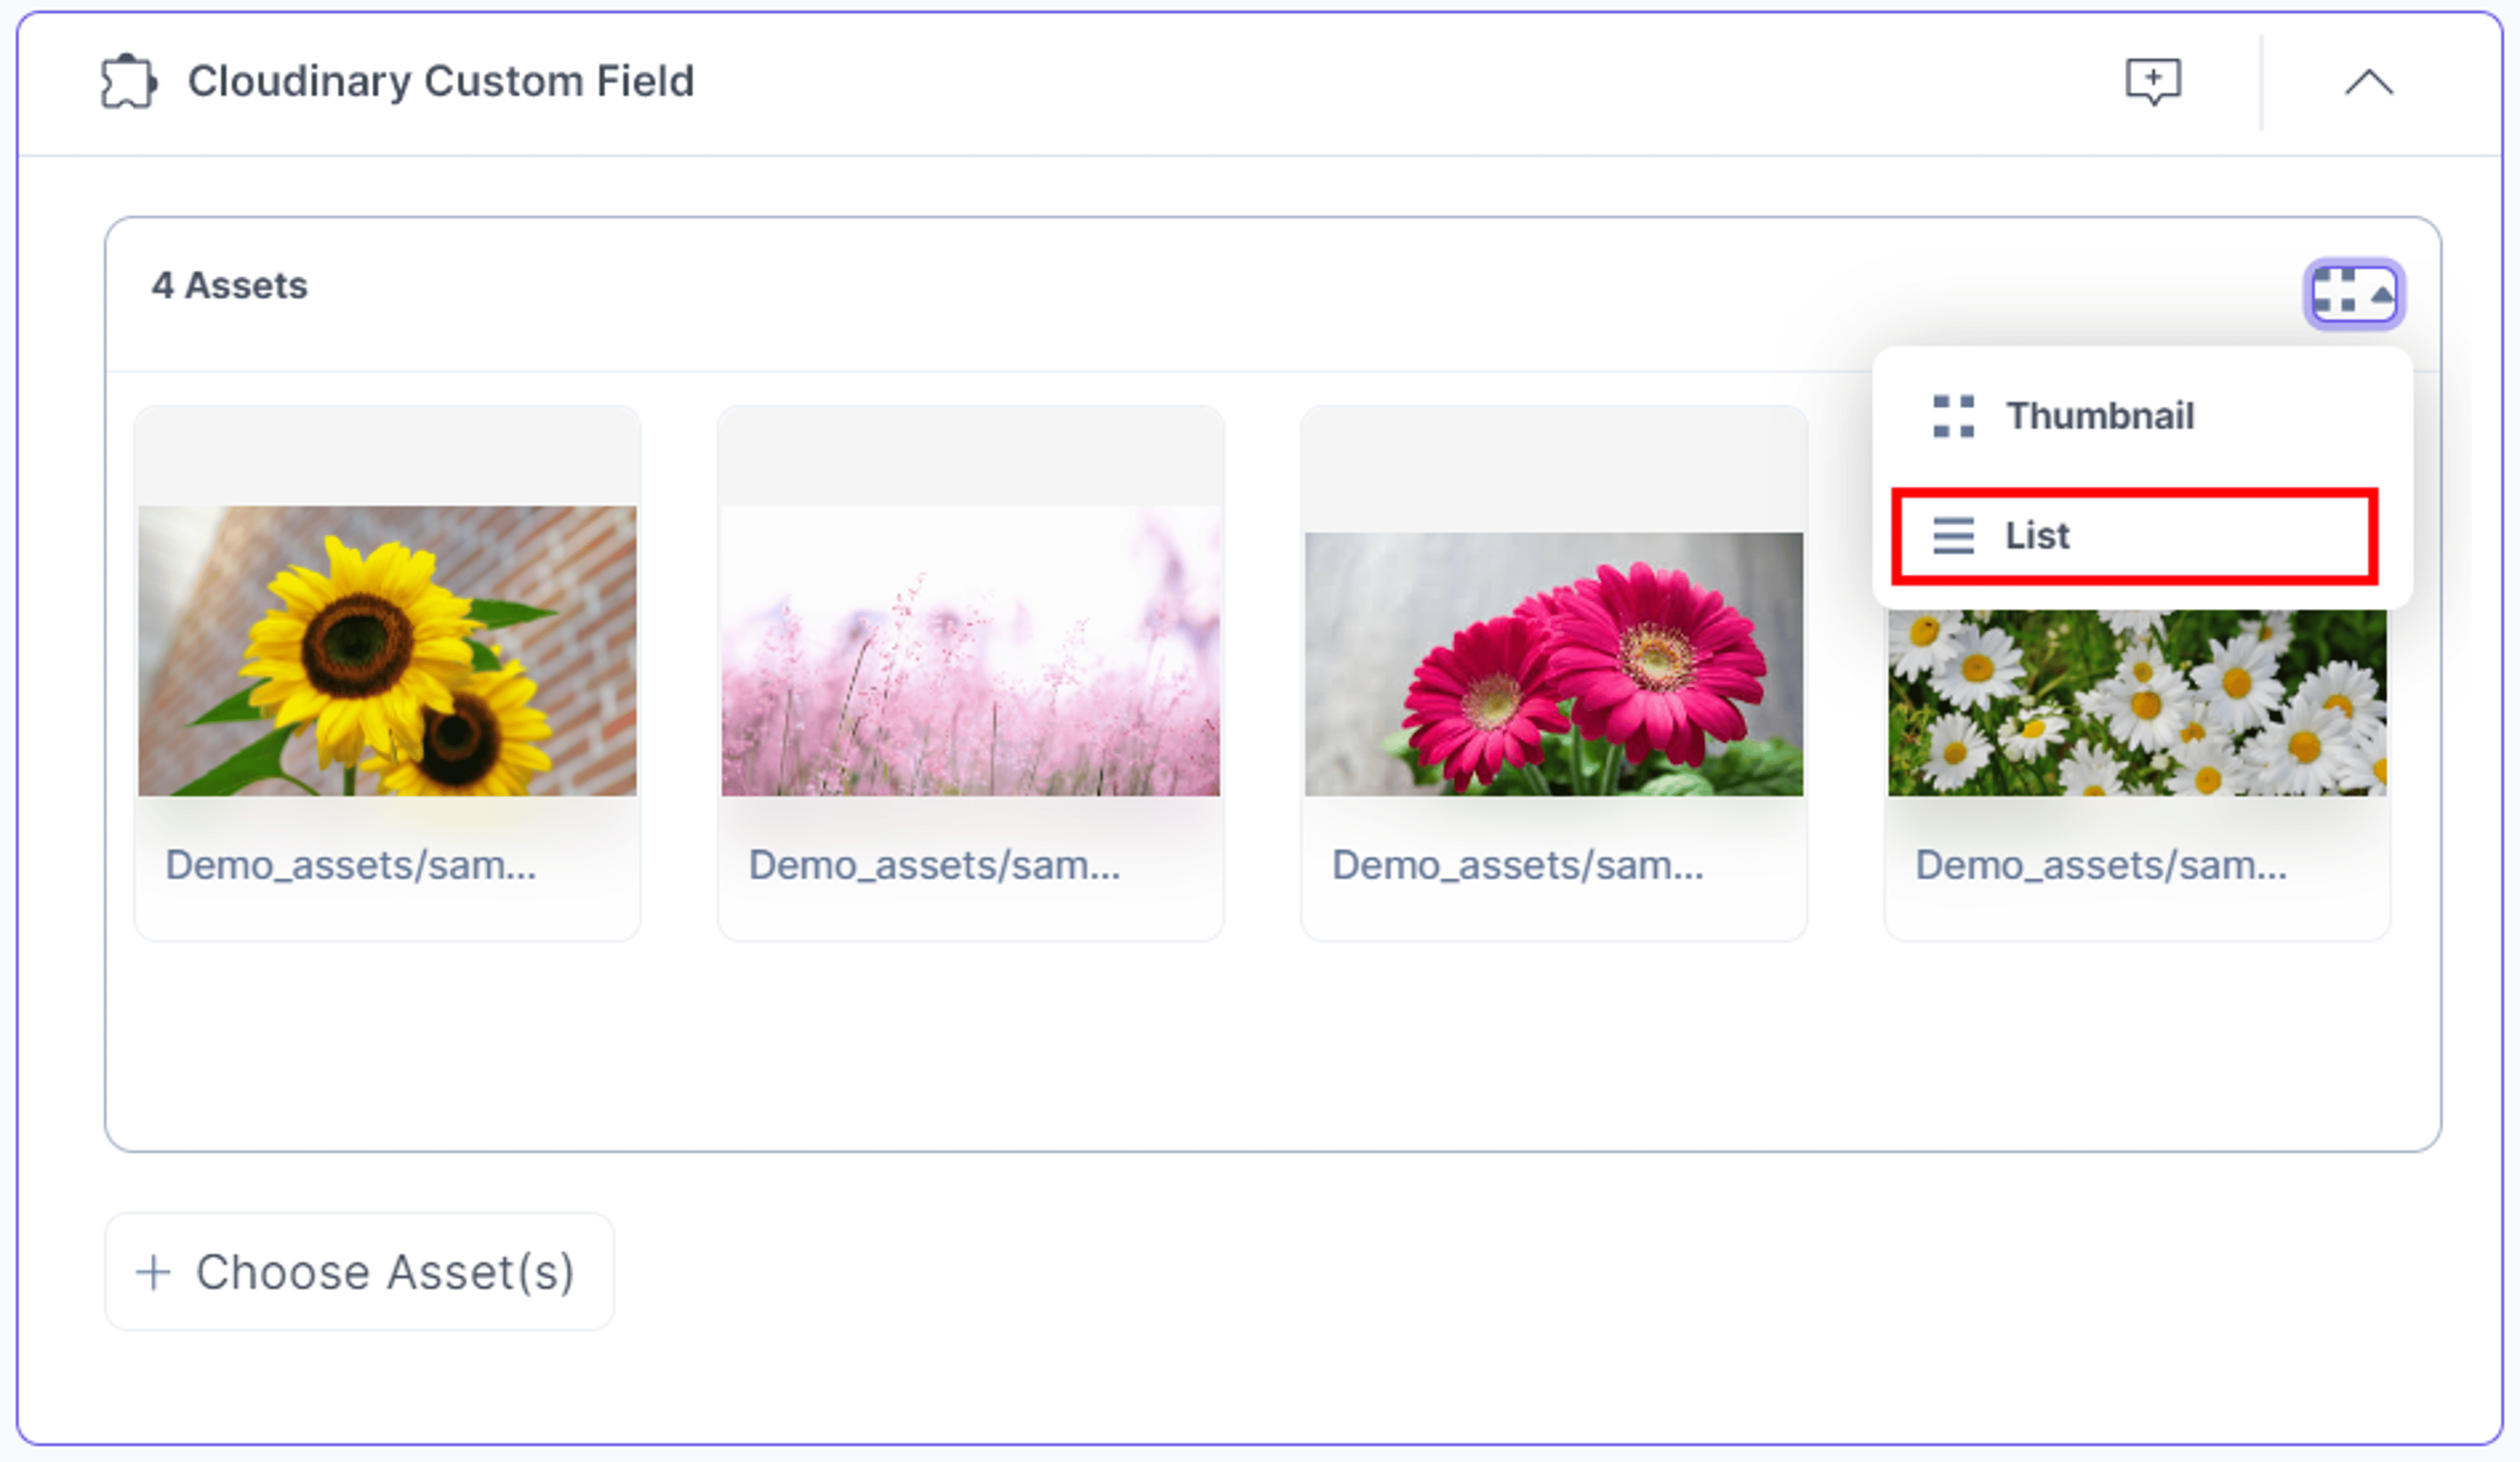This screenshot has height=1462, width=2520.
Task: Open the pink meadow image thumbnail
Action: coord(970,651)
